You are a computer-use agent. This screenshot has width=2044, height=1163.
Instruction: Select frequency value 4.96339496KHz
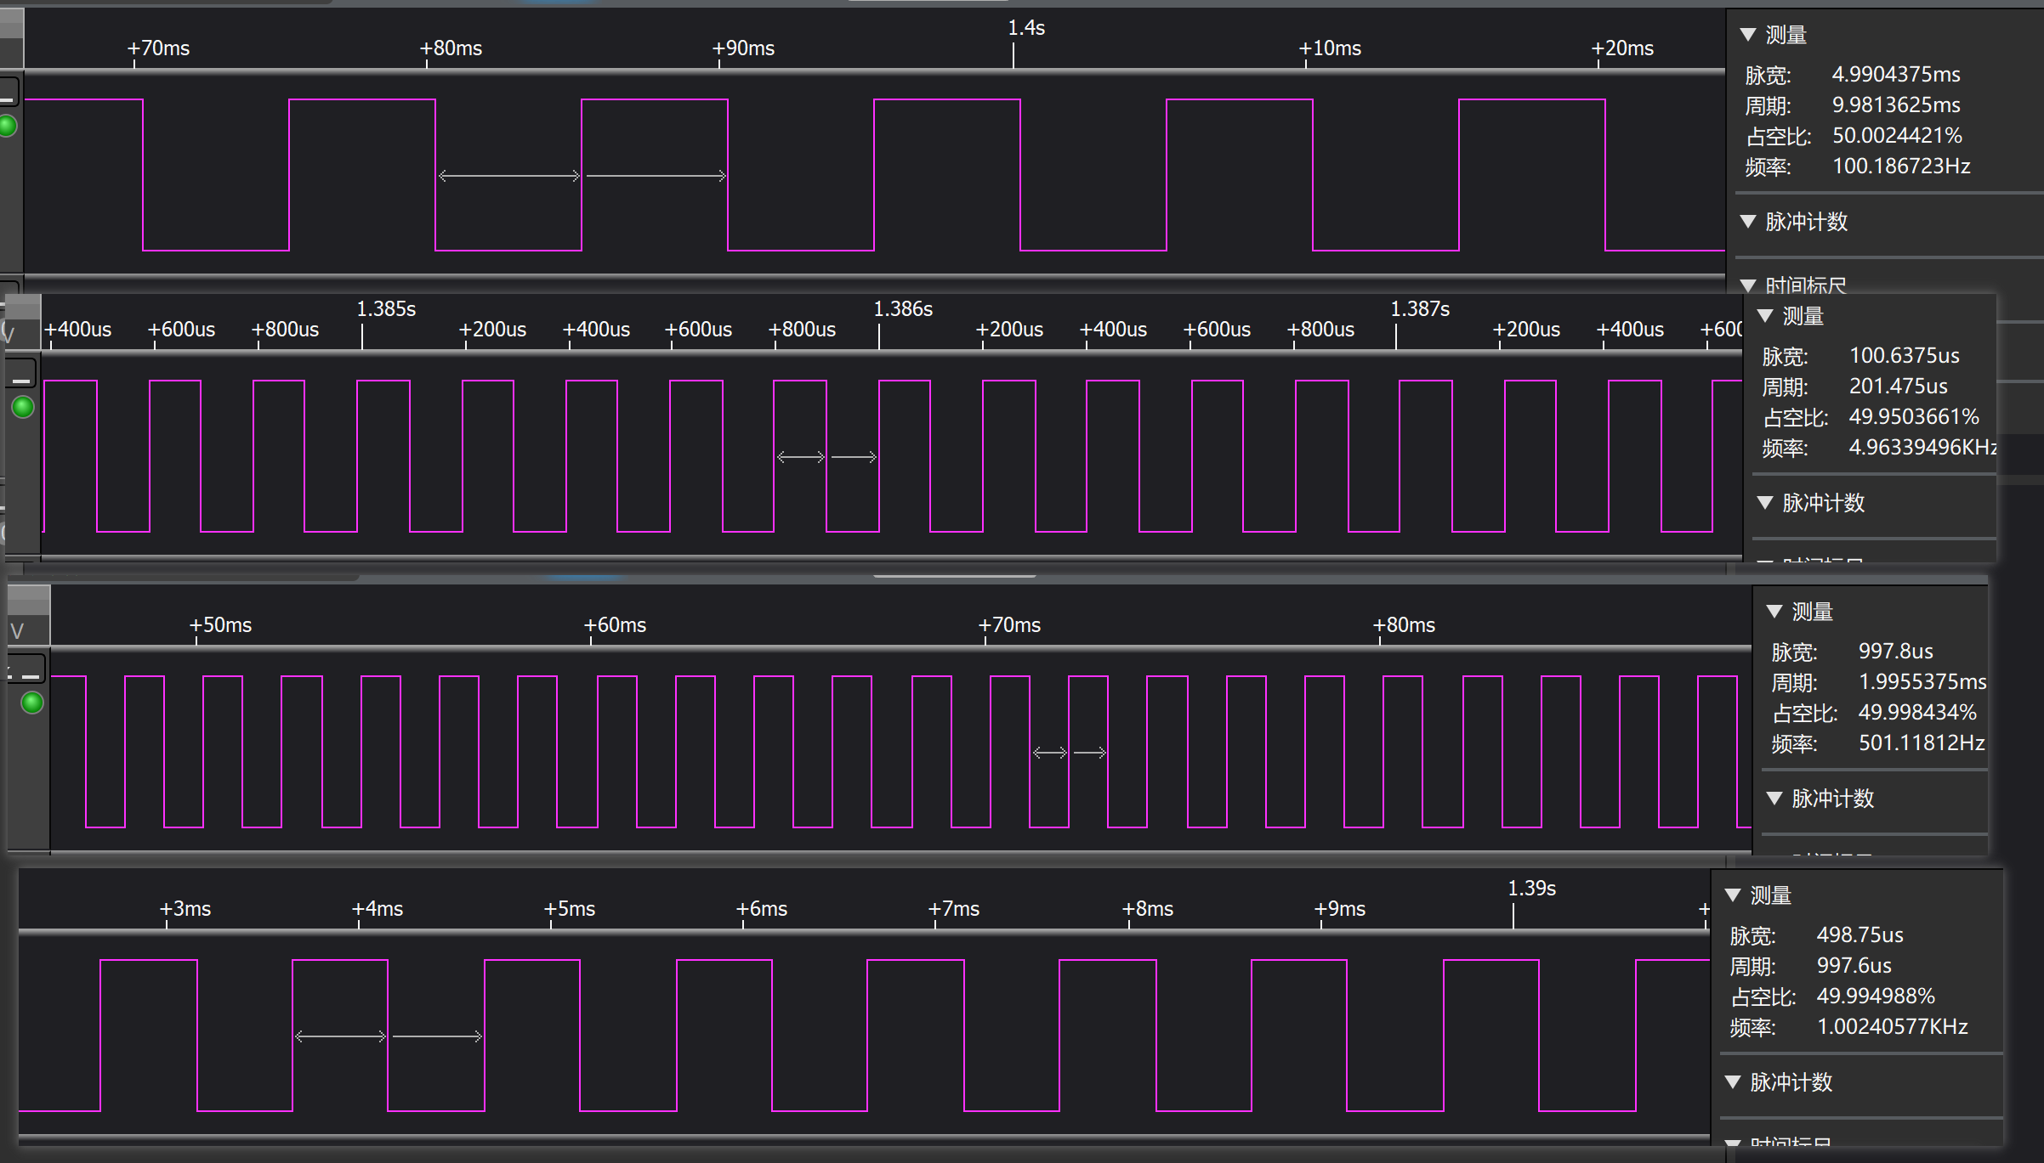point(1922,448)
